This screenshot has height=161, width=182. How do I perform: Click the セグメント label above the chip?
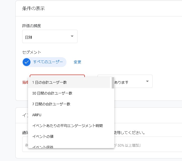[32, 52]
